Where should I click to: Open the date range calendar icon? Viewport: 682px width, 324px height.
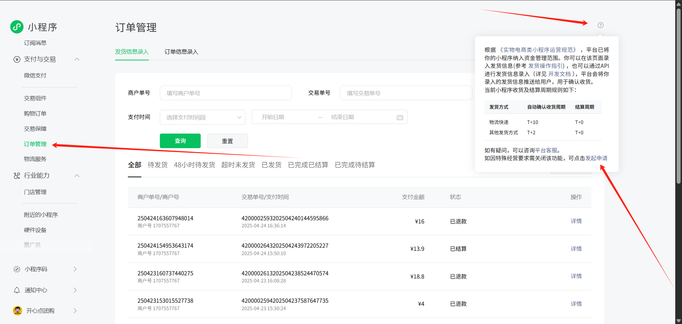pos(400,118)
